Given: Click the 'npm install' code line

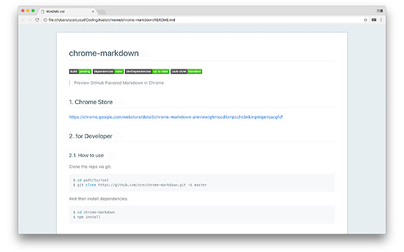Looking at the screenshot, I should click(86, 217).
